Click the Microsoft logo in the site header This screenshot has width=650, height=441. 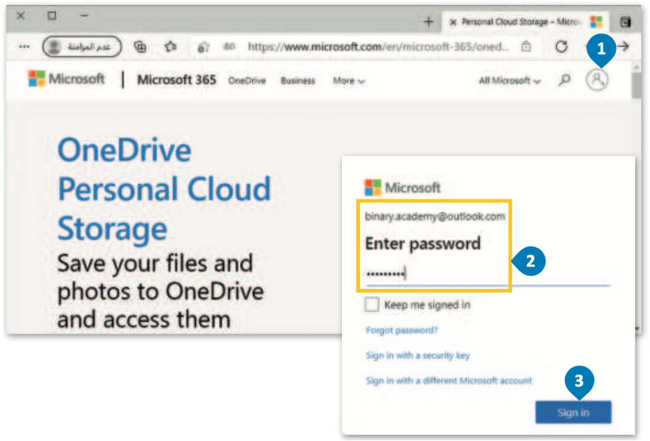click(x=67, y=79)
